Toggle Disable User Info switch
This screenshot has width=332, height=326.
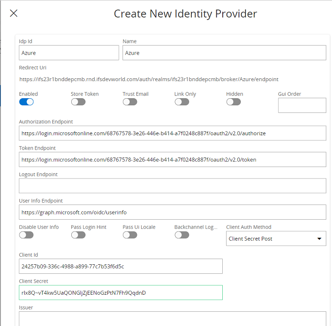click(x=27, y=235)
